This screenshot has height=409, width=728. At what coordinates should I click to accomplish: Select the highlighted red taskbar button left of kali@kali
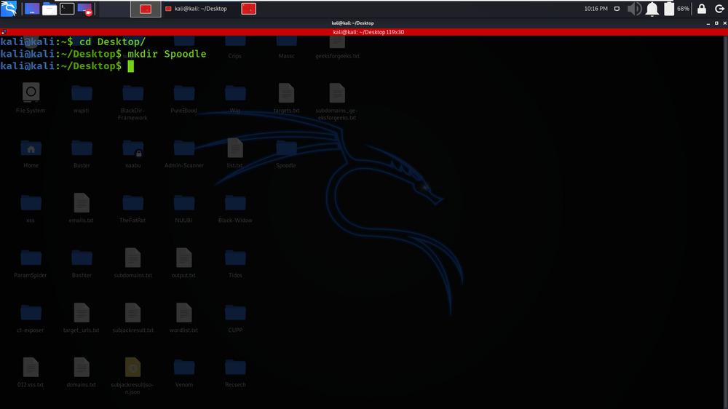point(146,9)
